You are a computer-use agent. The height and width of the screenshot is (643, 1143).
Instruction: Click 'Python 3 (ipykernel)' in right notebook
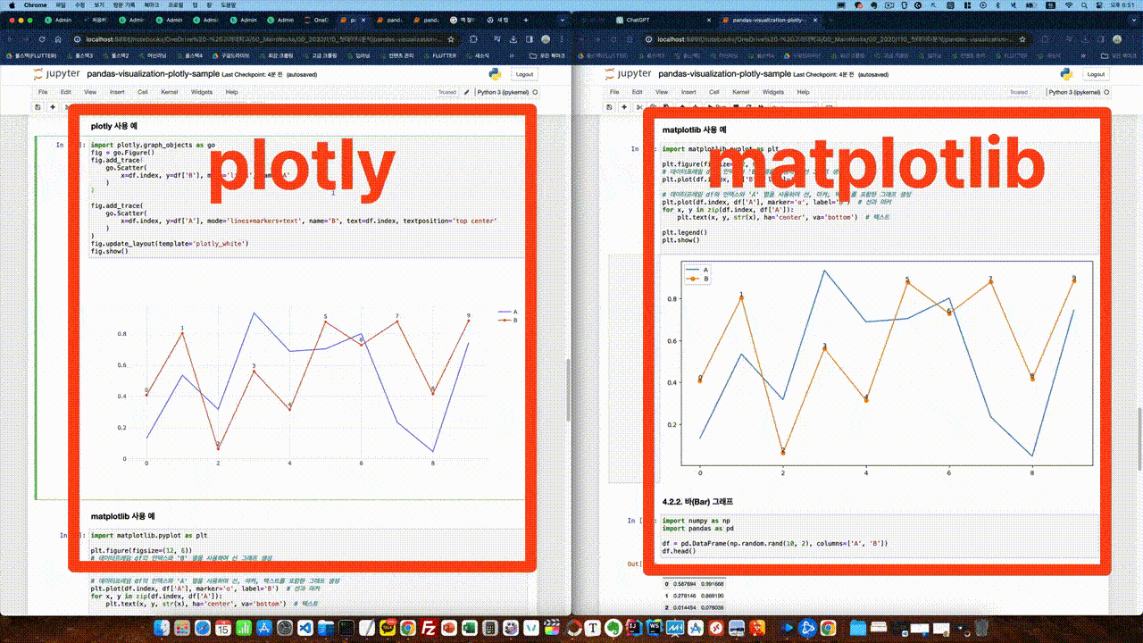[1075, 92]
